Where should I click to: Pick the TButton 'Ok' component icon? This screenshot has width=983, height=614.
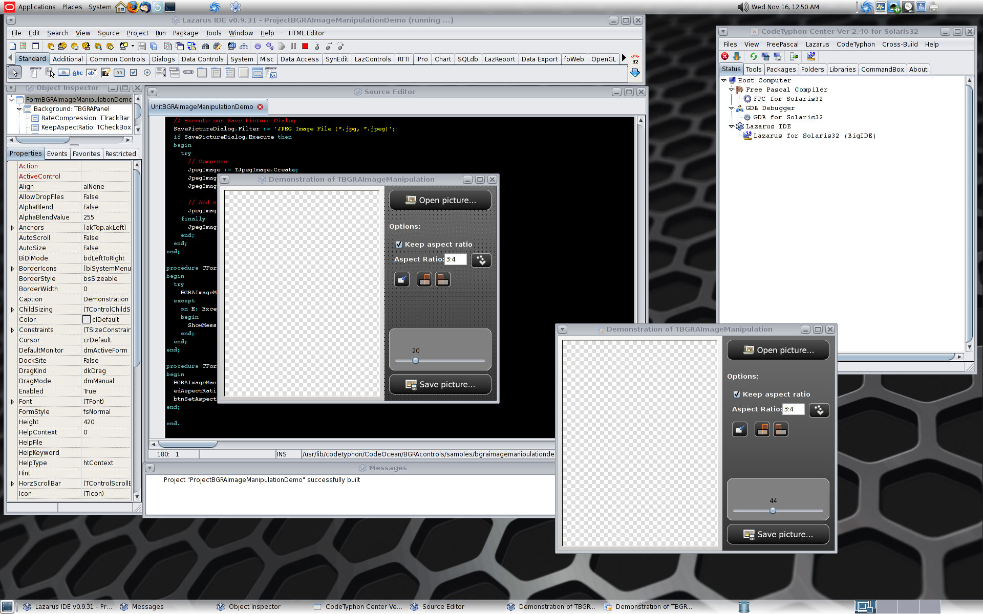point(63,72)
